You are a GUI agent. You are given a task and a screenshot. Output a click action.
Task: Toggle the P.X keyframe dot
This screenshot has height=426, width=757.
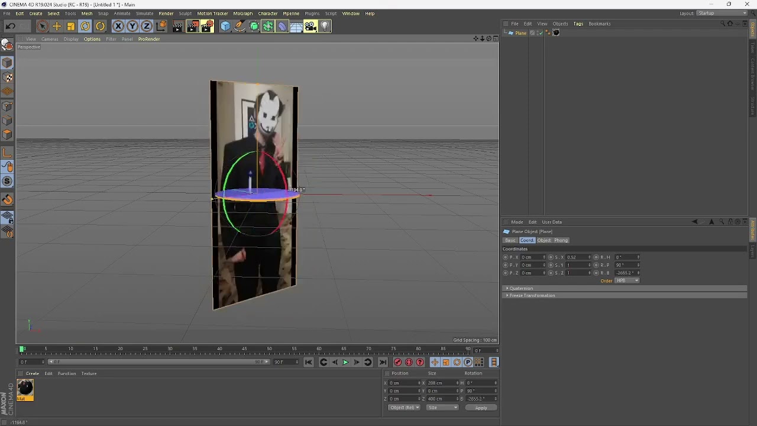(505, 257)
